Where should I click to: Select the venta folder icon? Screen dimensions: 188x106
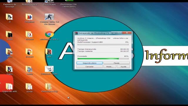[x=29, y=69]
